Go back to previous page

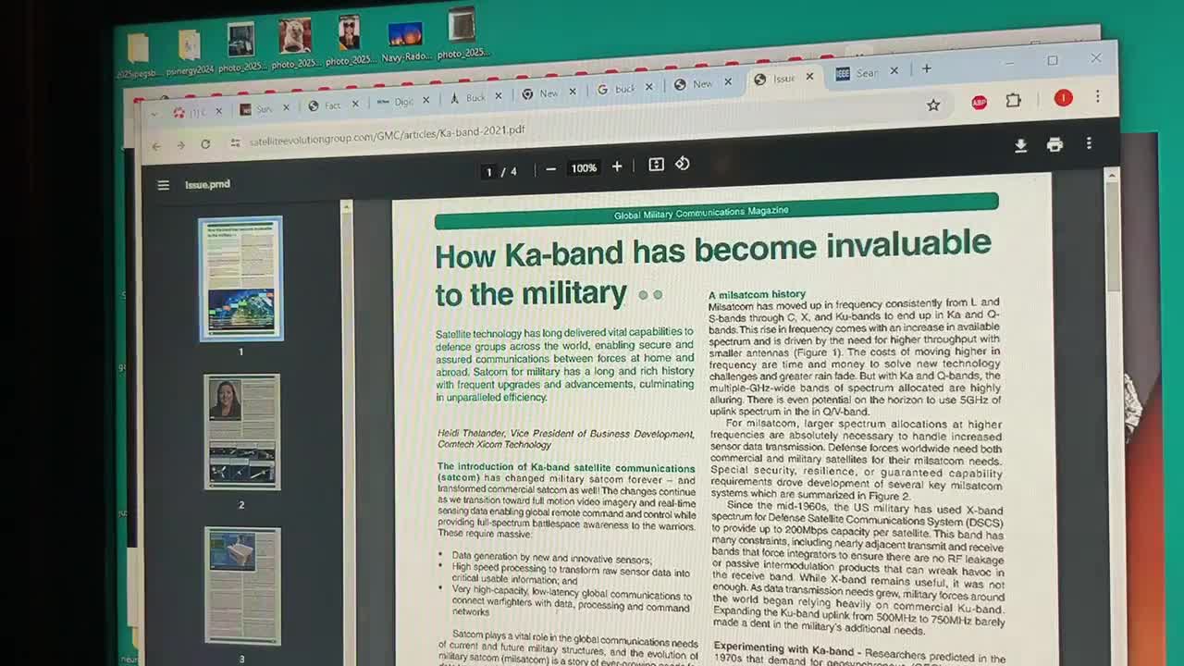click(156, 146)
